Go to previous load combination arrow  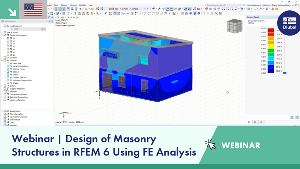click(148, 9)
